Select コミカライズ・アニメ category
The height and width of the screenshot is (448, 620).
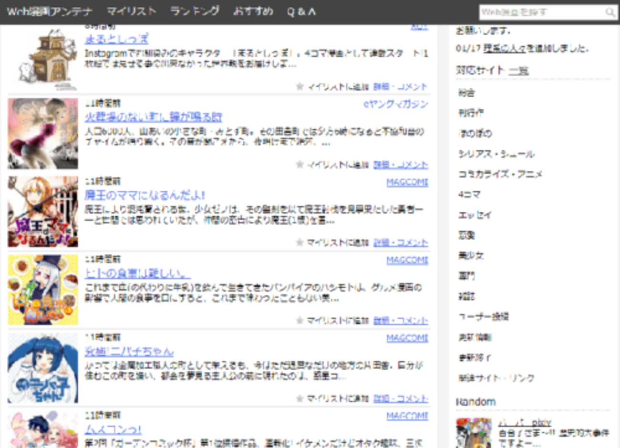coord(500,174)
